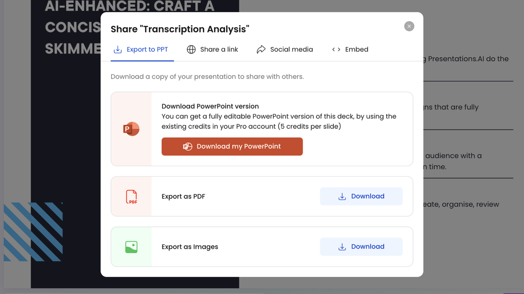Click the credits icon inside Download my PowerPoint button

tap(187, 146)
